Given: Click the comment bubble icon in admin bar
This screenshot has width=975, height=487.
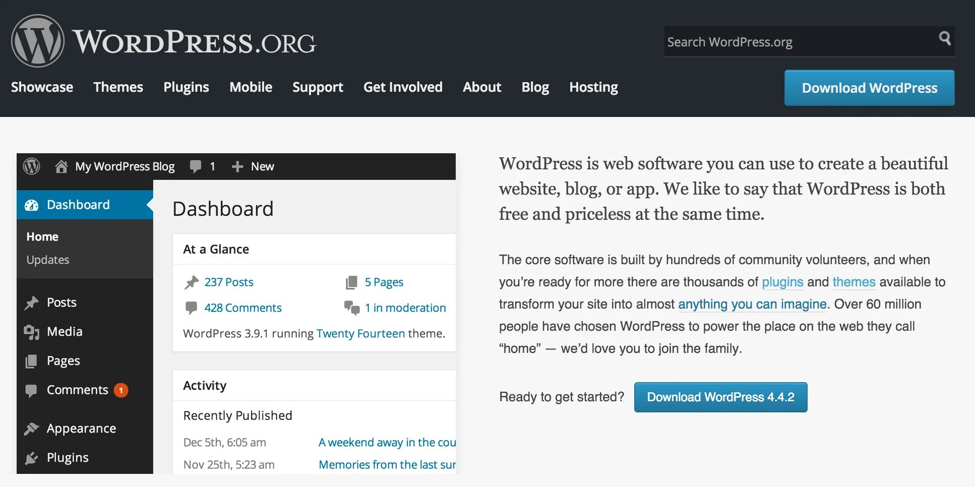Looking at the screenshot, I should tap(196, 166).
